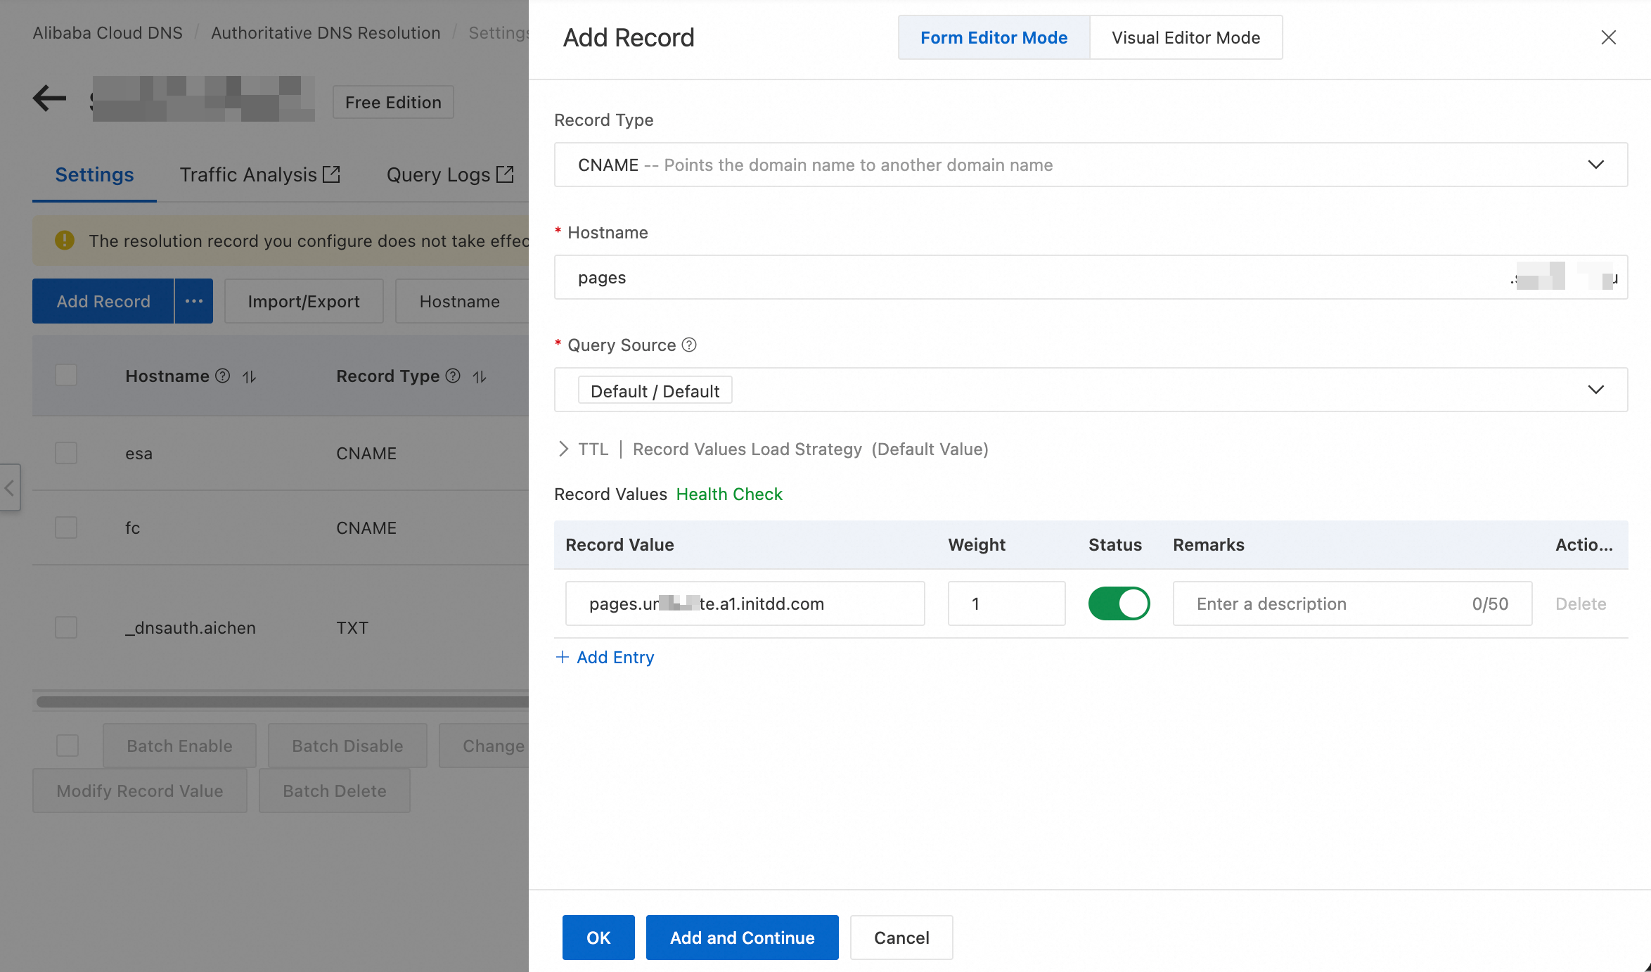Click Query Source help question icon
The height and width of the screenshot is (972, 1651).
tap(689, 345)
